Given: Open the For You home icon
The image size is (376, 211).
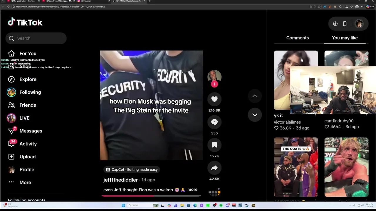Looking at the screenshot, I should point(11,53).
